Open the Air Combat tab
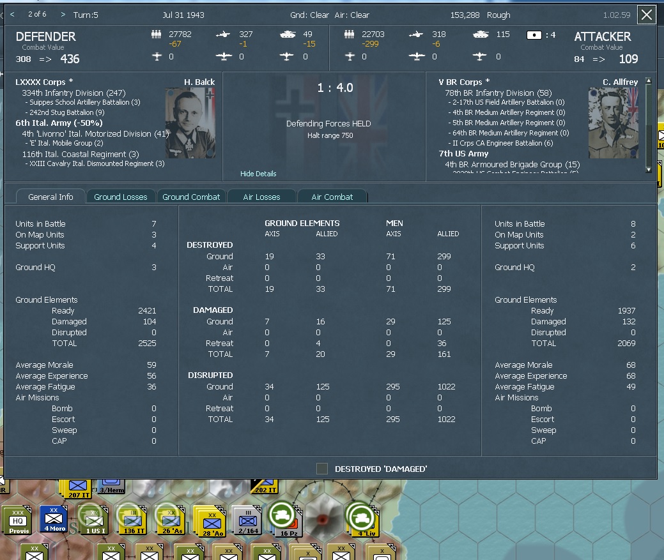The width and height of the screenshot is (664, 560). coord(332,197)
